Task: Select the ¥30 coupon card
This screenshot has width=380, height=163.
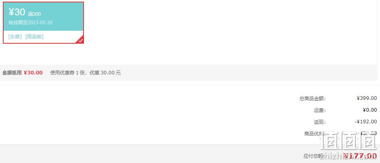Action: [43, 23]
